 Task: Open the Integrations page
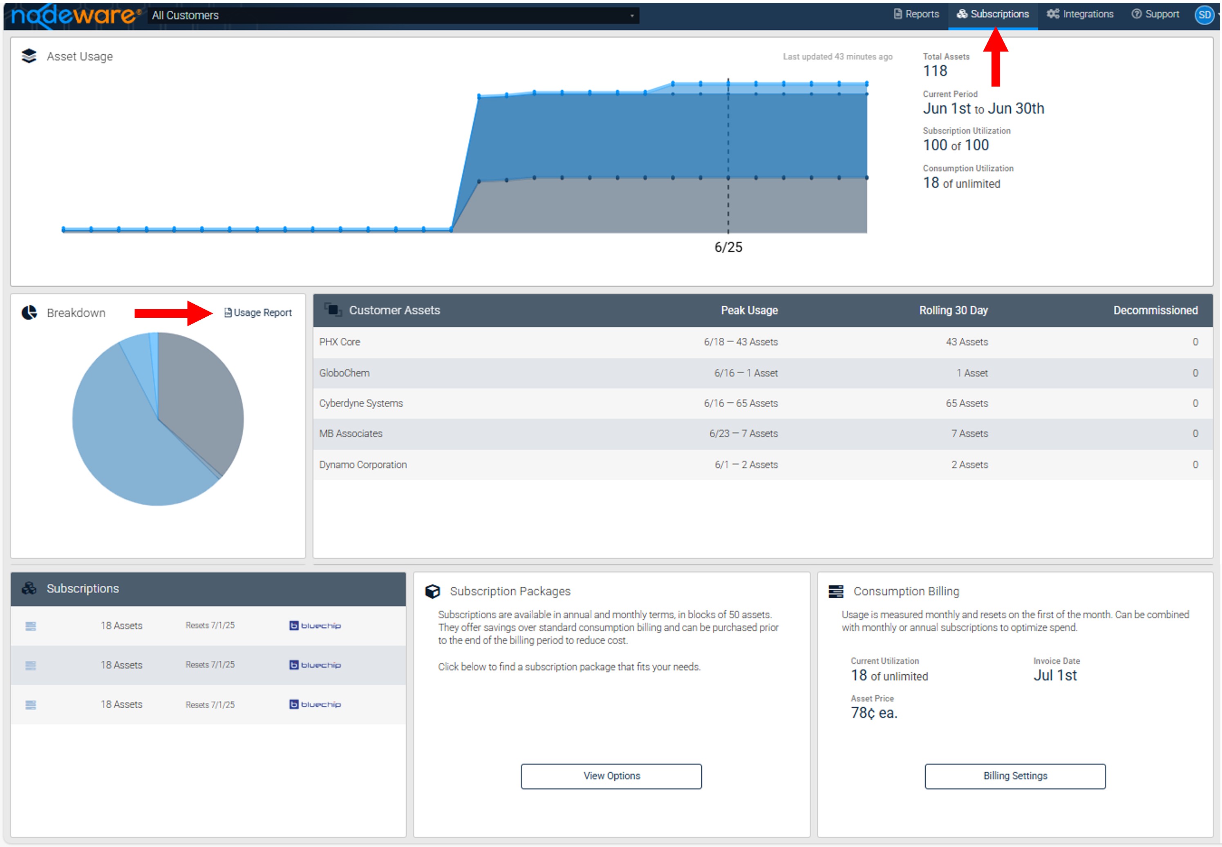[x=1080, y=14]
